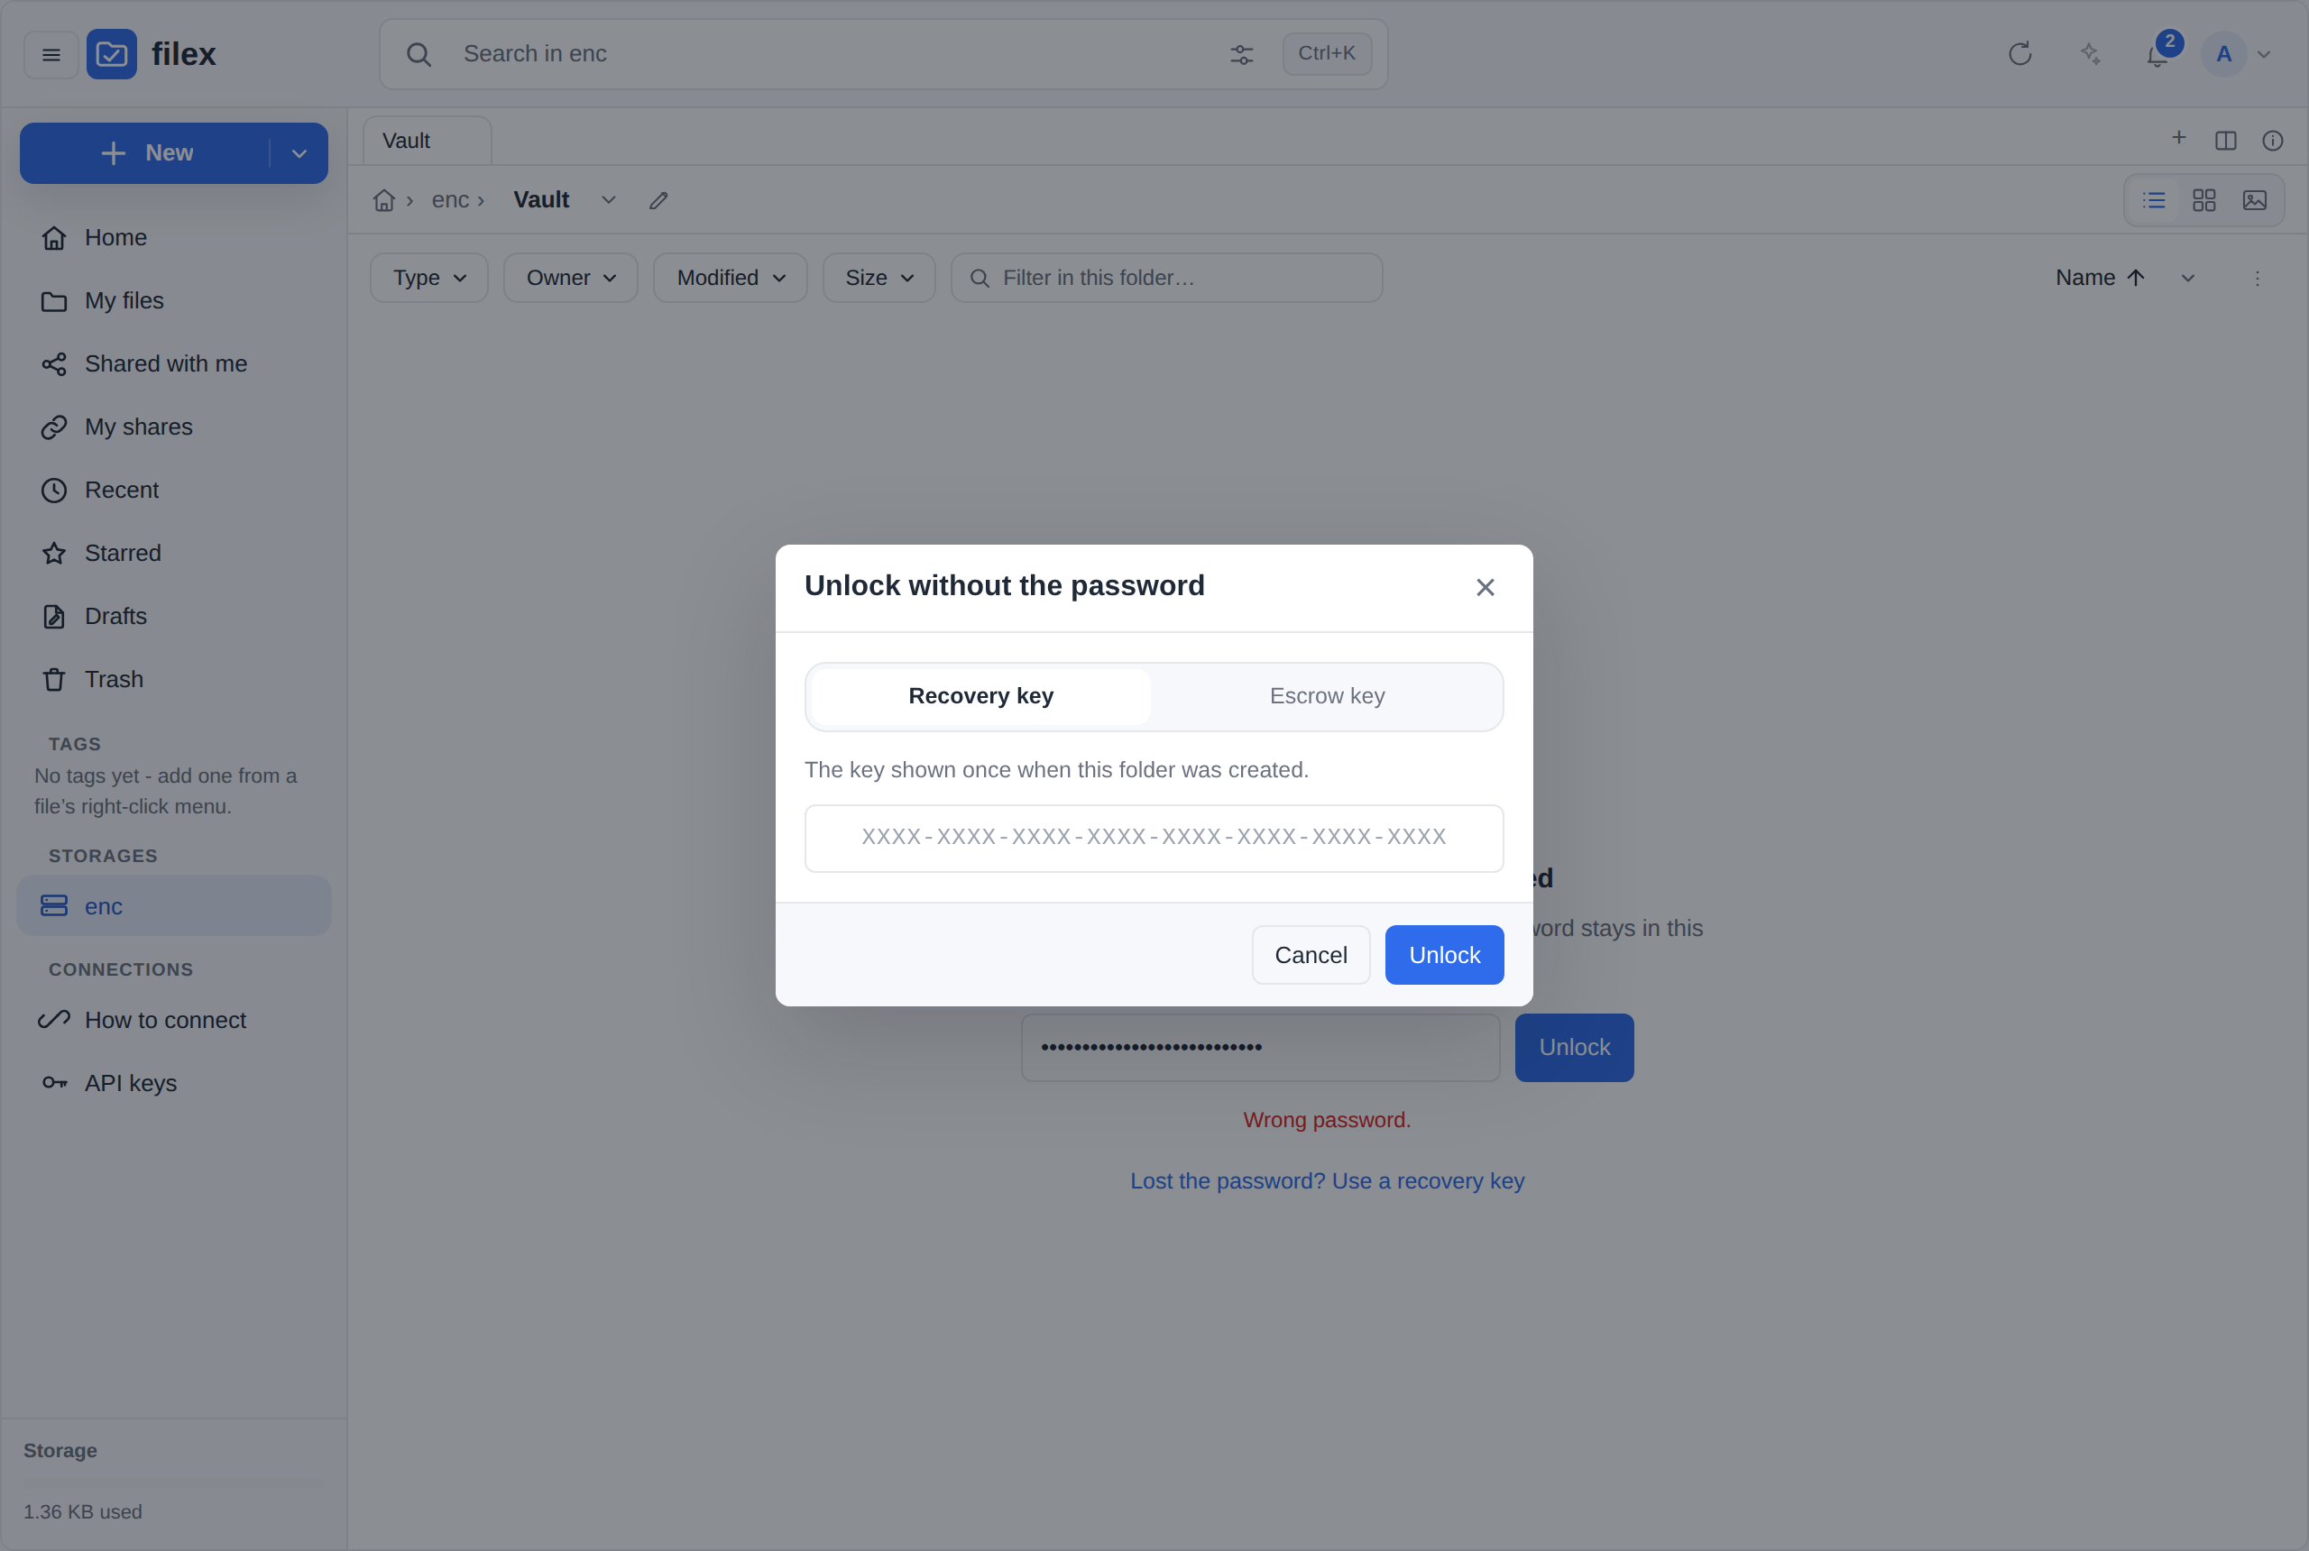Open the Owner filter dropdown
The width and height of the screenshot is (2309, 1551).
click(571, 278)
